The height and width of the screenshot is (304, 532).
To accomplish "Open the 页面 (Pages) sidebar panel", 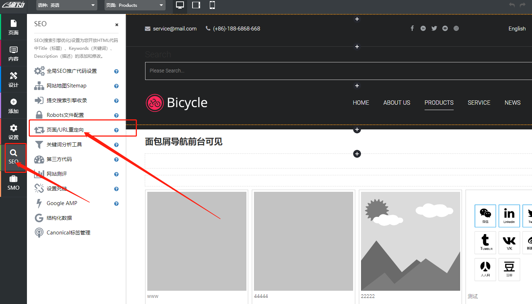I will (13, 27).
